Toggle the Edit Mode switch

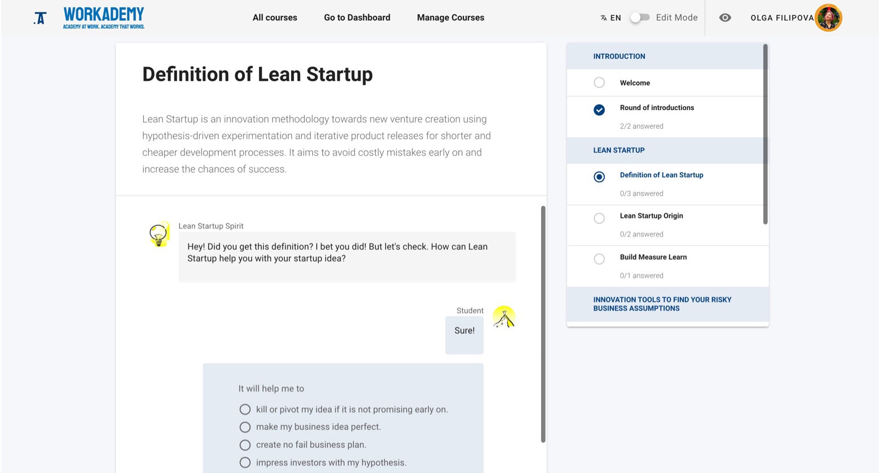pyautogui.click(x=640, y=17)
